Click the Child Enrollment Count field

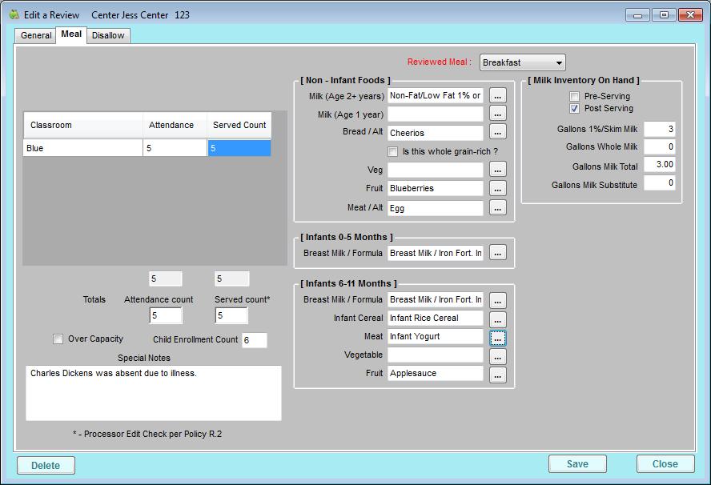[255, 340]
